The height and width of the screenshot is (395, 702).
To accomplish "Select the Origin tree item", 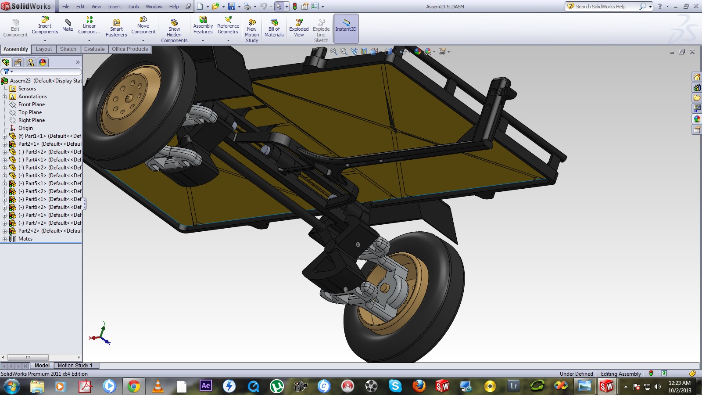I will (25, 128).
